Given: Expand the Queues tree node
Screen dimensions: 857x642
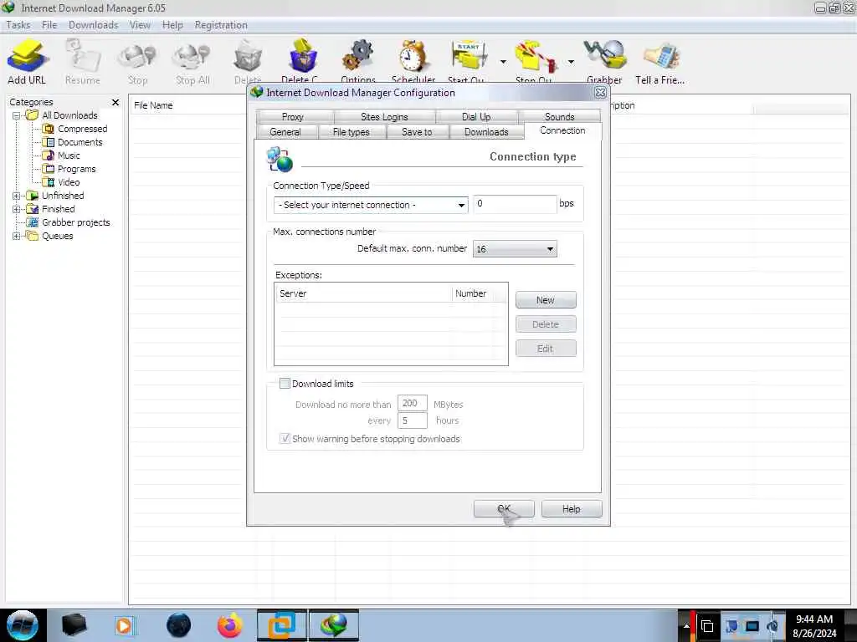Looking at the screenshot, I should click(17, 236).
